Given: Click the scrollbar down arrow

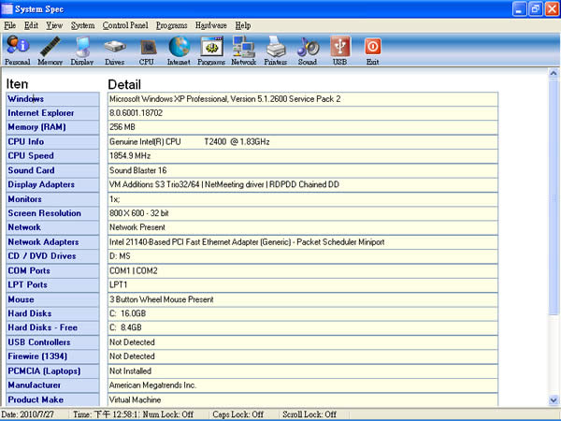Looking at the screenshot, I should (x=554, y=399).
